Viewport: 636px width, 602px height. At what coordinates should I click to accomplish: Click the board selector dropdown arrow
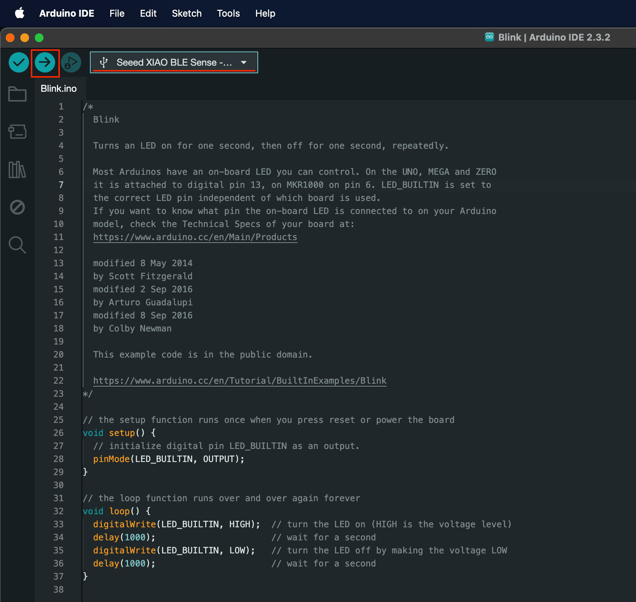tap(244, 62)
